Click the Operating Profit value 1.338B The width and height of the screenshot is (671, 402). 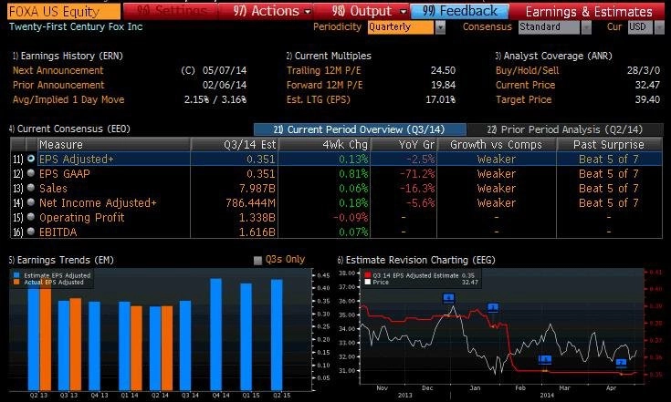pyautogui.click(x=257, y=218)
